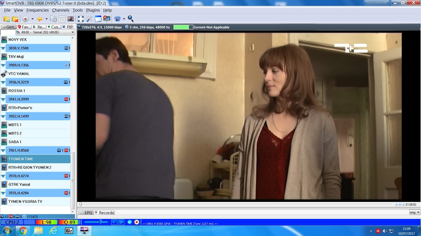
Task: Switch to the Gen... channel tab
Action: tap(9, 27)
